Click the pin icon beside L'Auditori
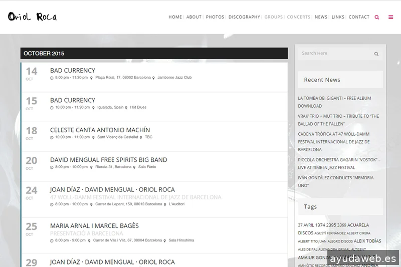This screenshot has height=267, width=401. [165, 205]
